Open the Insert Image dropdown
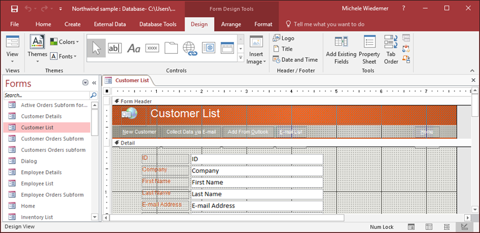The height and width of the screenshot is (233, 480). (256, 50)
